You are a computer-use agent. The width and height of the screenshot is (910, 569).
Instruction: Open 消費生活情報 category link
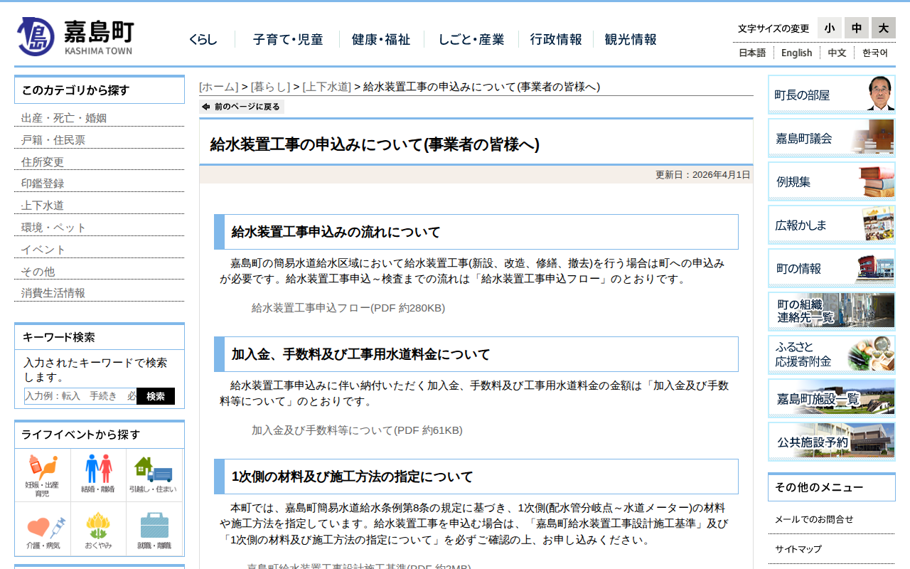pyautogui.click(x=53, y=293)
